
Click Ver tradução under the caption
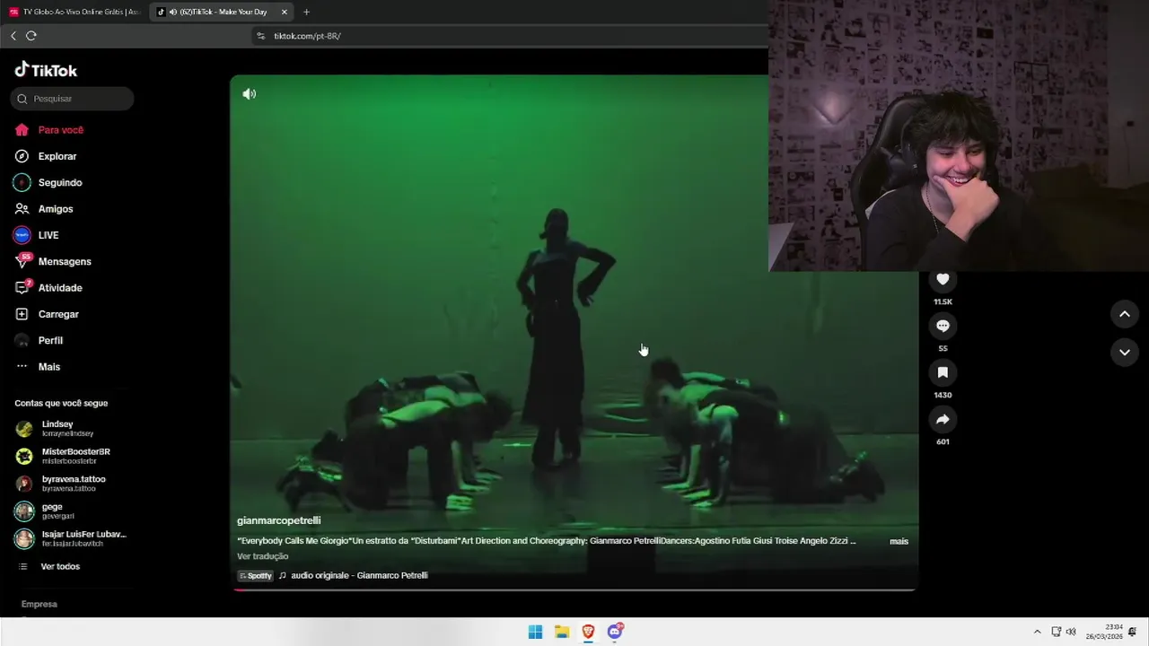262,556
